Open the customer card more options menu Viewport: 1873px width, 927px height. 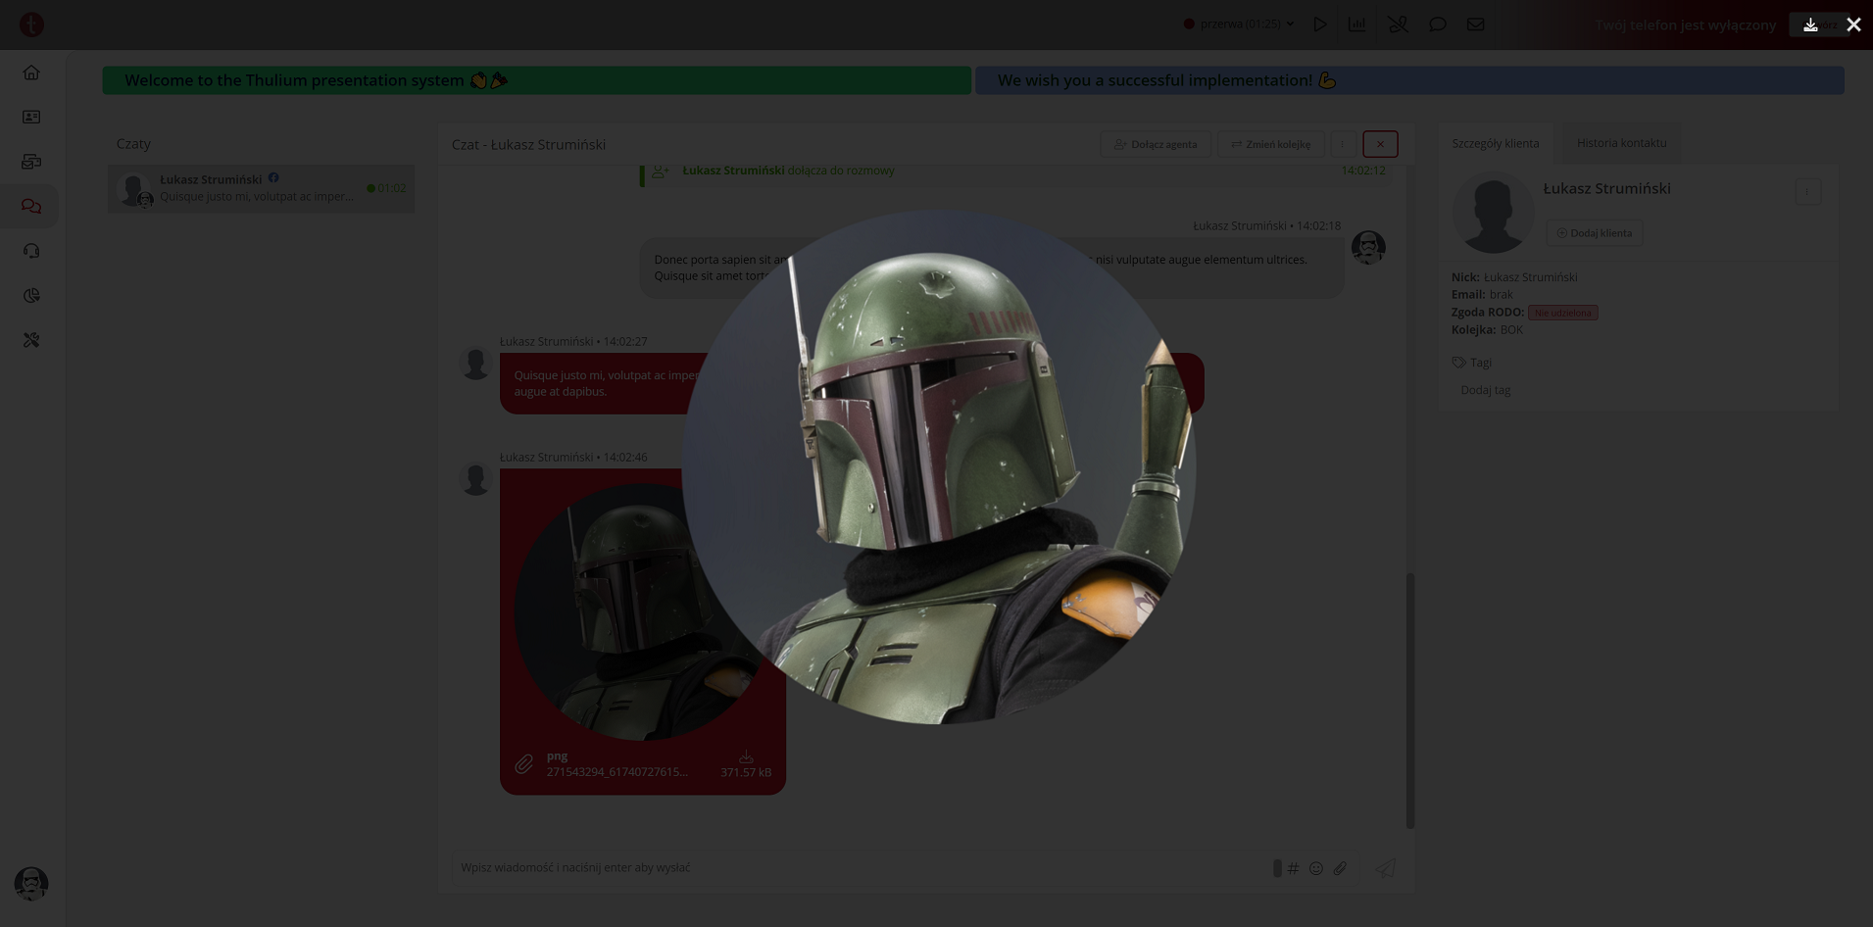coord(1807,191)
